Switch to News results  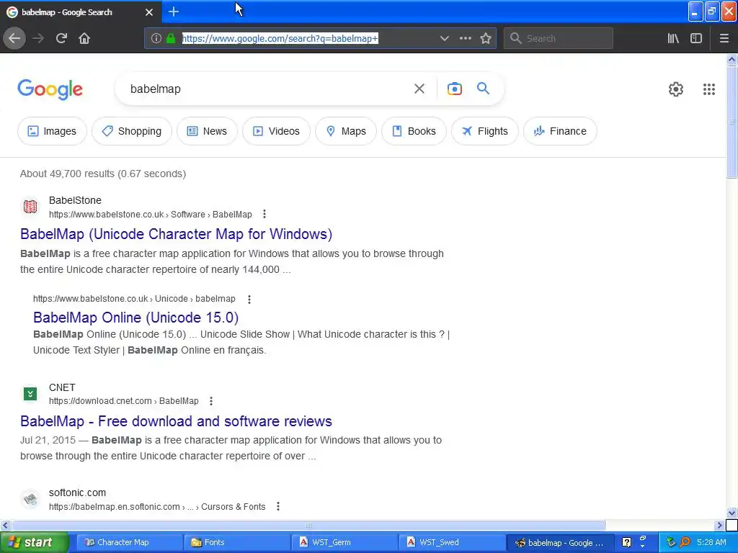pos(207,131)
